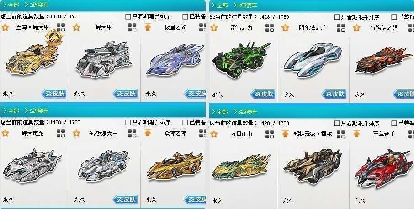Select the 至尊帝王 red car thumbnail
The width and height of the screenshot is (414, 209).
(x=383, y=168)
